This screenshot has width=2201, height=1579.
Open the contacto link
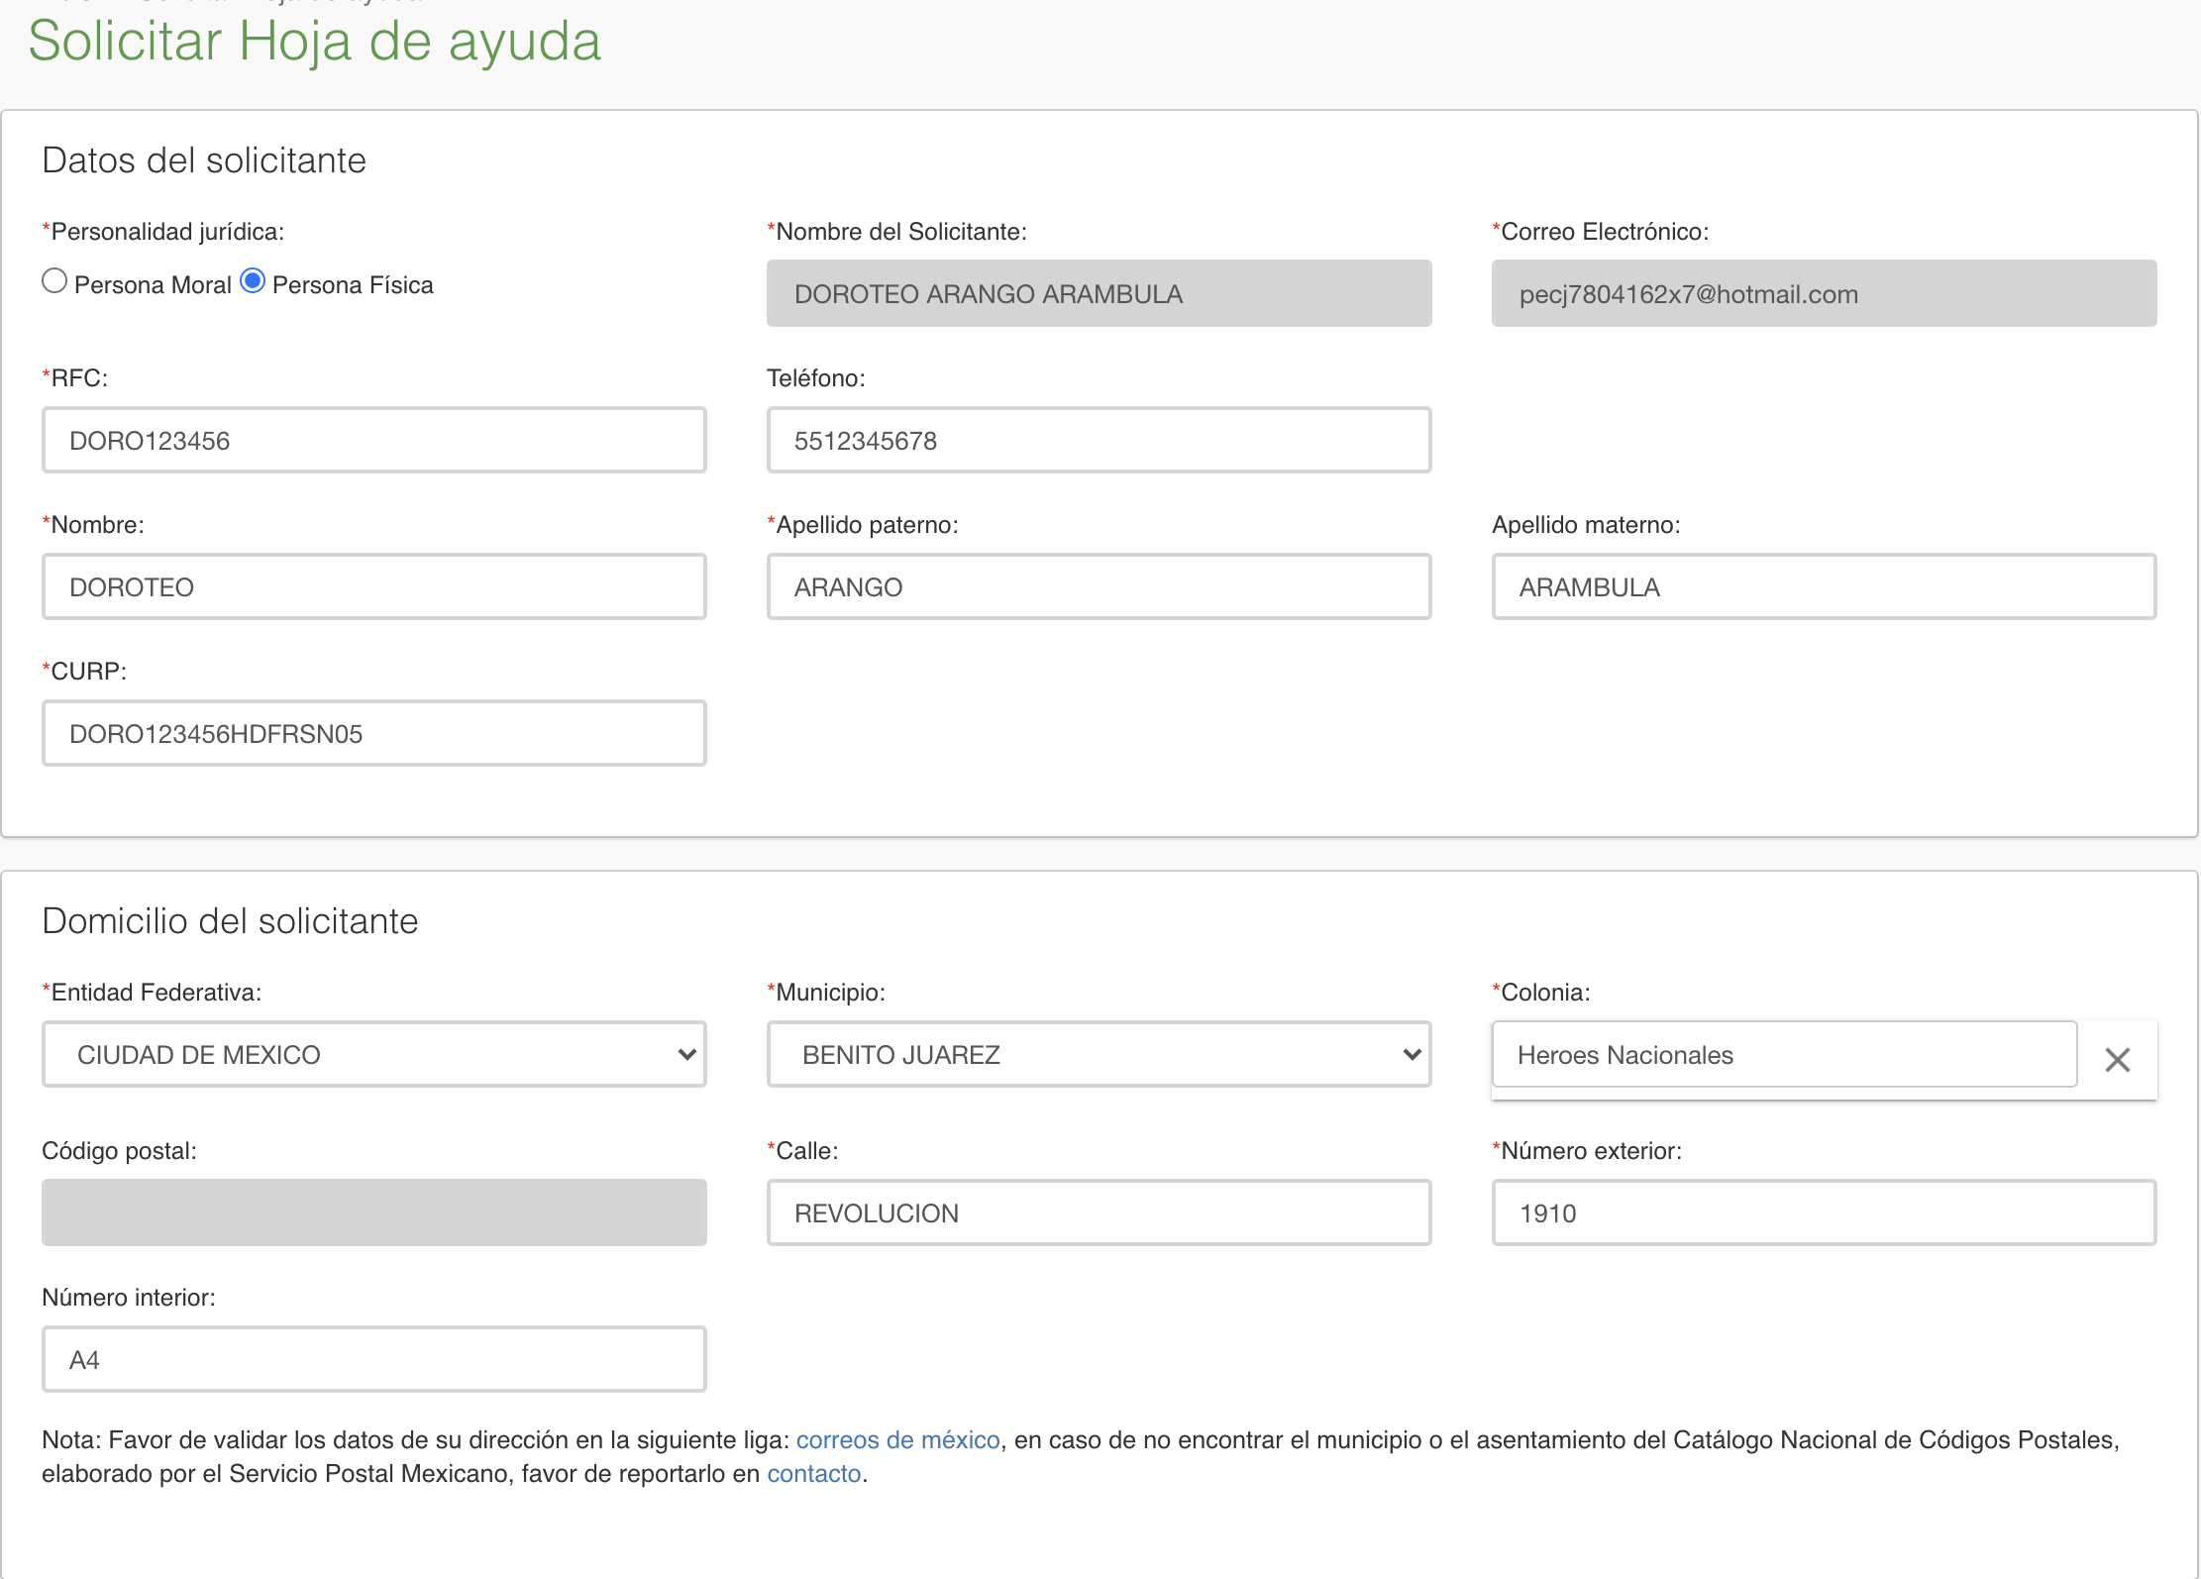[x=814, y=1473]
